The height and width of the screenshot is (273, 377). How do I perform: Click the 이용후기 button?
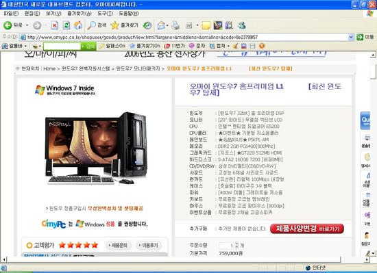(148, 245)
